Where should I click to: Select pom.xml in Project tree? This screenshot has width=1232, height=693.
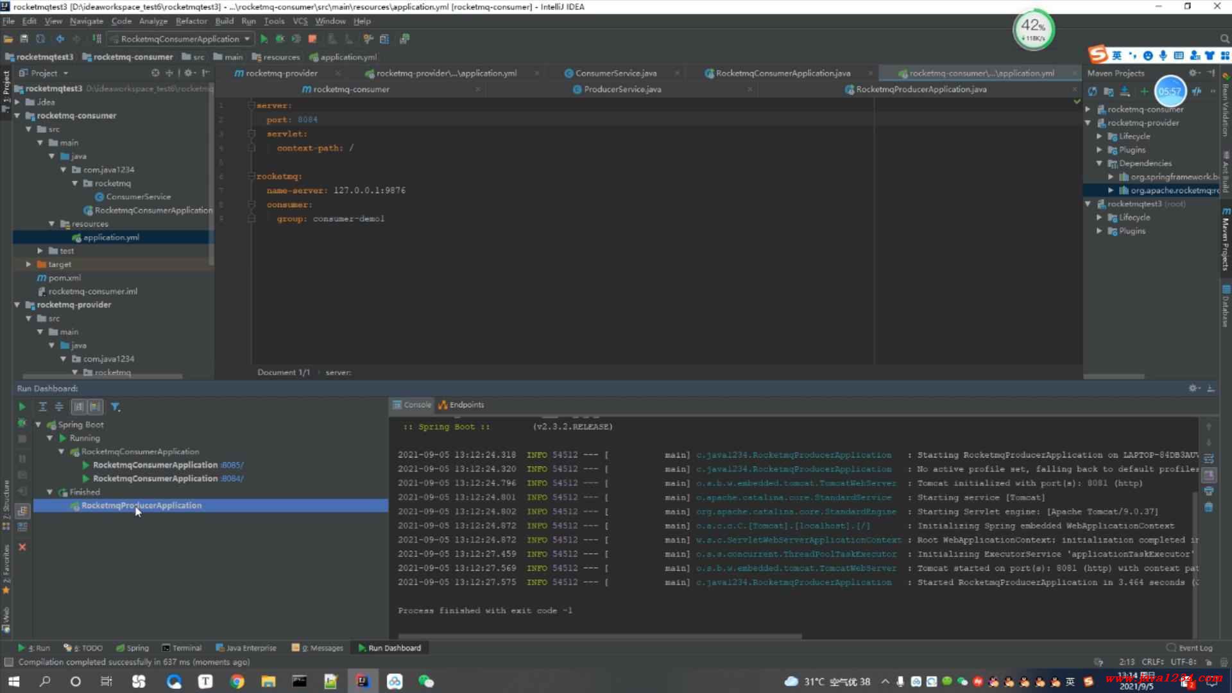click(64, 278)
